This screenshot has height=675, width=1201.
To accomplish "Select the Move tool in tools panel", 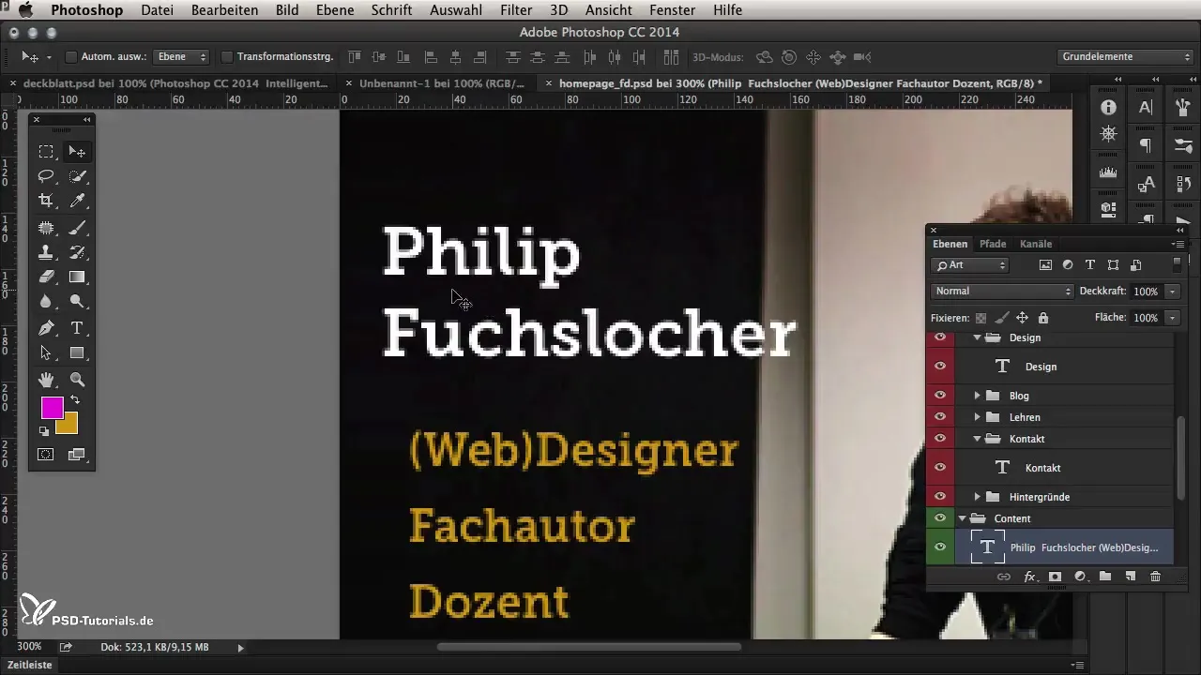I will pyautogui.click(x=77, y=152).
